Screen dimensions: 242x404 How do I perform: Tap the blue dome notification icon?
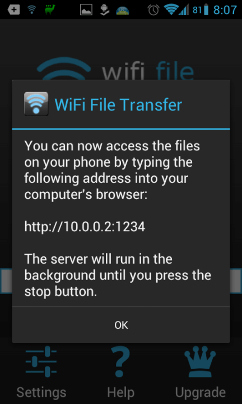click(x=123, y=10)
